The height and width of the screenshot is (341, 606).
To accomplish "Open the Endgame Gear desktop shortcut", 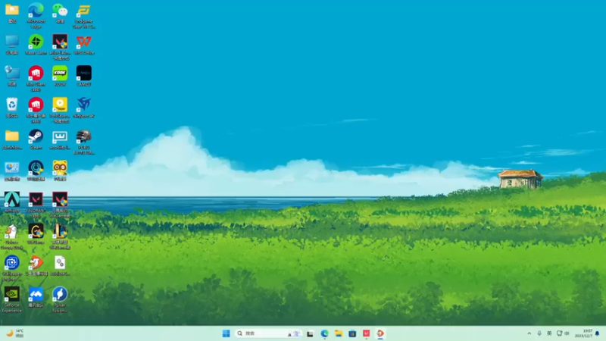I will pos(84,15).
